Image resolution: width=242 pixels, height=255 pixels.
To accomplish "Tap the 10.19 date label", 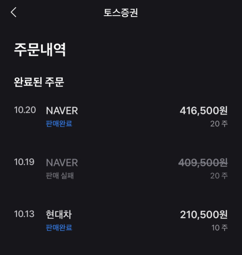I will (x=24, y=162).
